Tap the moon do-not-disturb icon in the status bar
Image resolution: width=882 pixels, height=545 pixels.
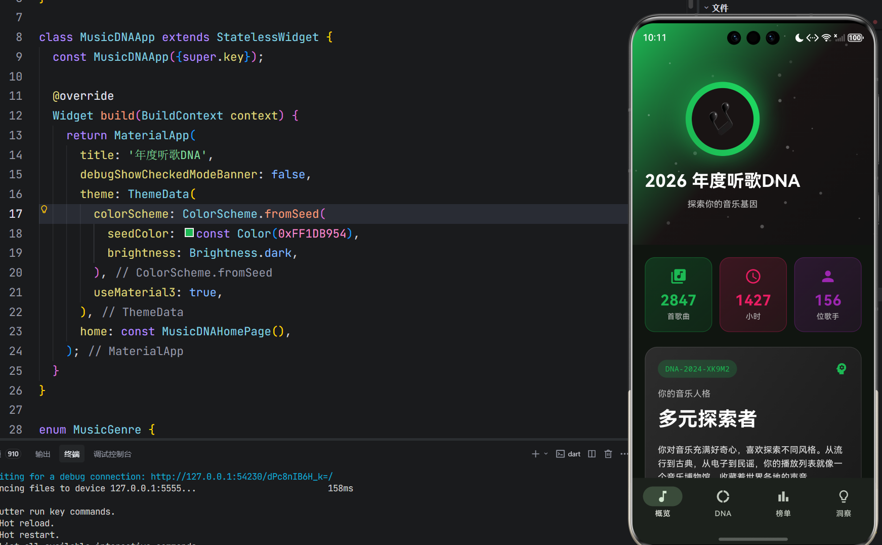pyautogui.click(x=799, y=37)
